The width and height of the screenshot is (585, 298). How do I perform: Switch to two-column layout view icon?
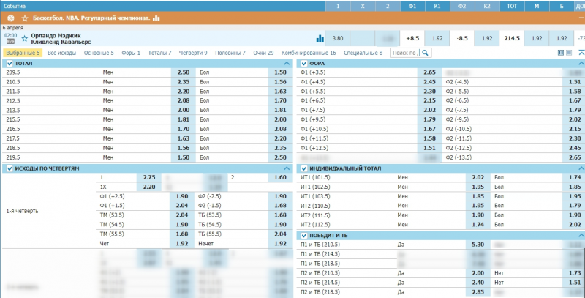561,53
